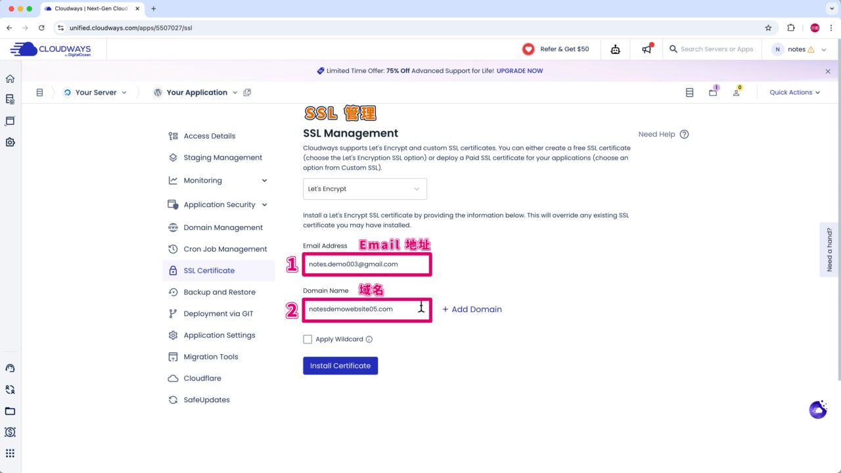Click the Apply Wildcard info icon

tap(369, 340)
